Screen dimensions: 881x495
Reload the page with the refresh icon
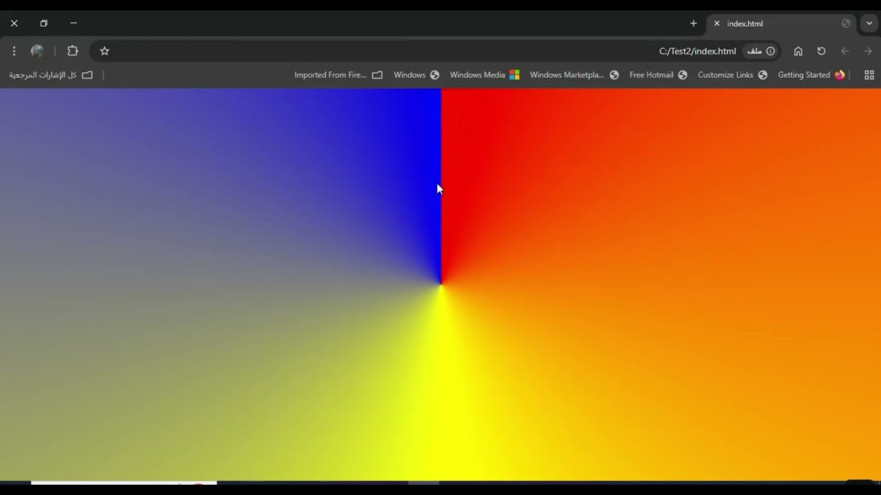point(821,51)
